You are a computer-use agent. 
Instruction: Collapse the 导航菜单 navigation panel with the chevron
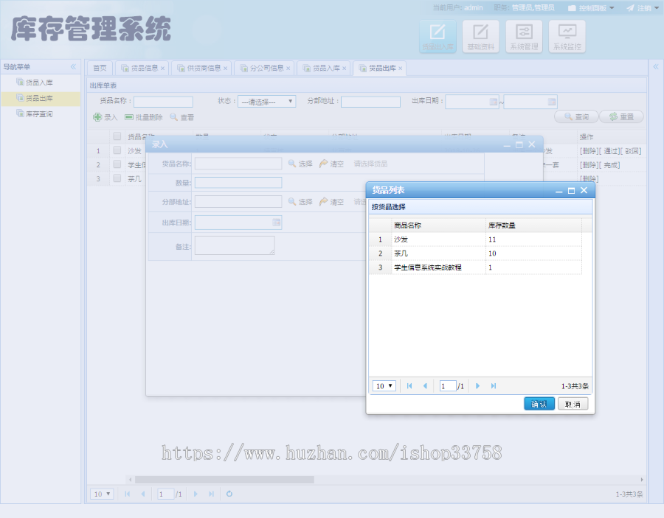click(73, 66)
